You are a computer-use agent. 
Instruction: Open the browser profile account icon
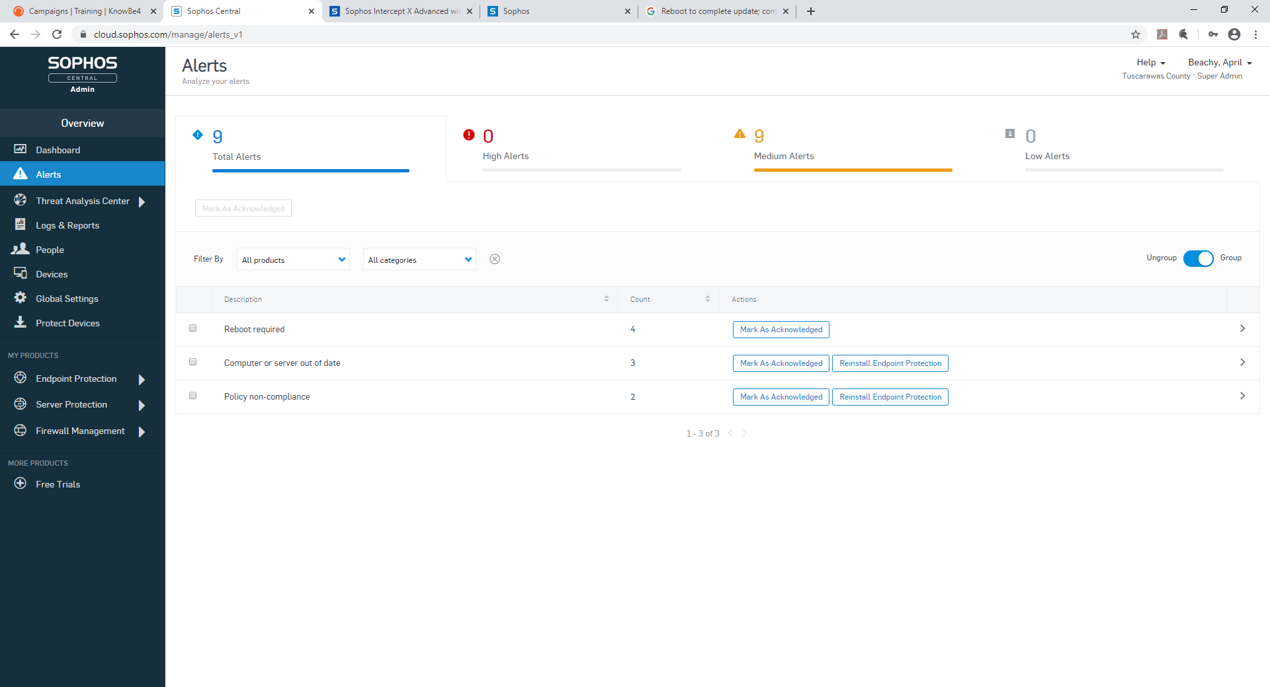tap(1234, 34)
